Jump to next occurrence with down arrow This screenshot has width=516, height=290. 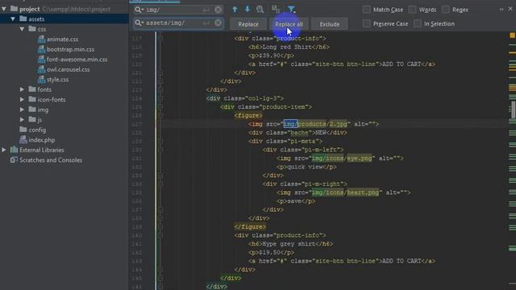click(248, 9)
